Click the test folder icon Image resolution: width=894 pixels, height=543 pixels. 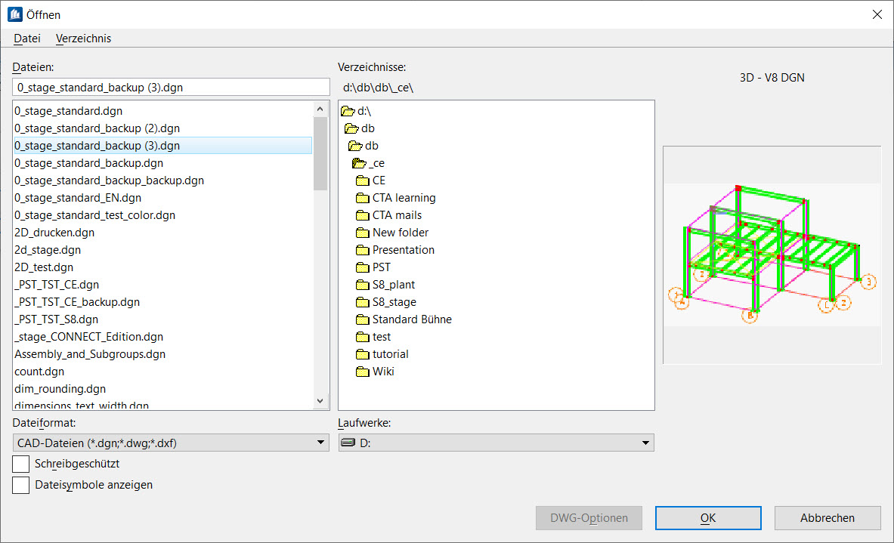pyautogui.click(x=363, y=338)
